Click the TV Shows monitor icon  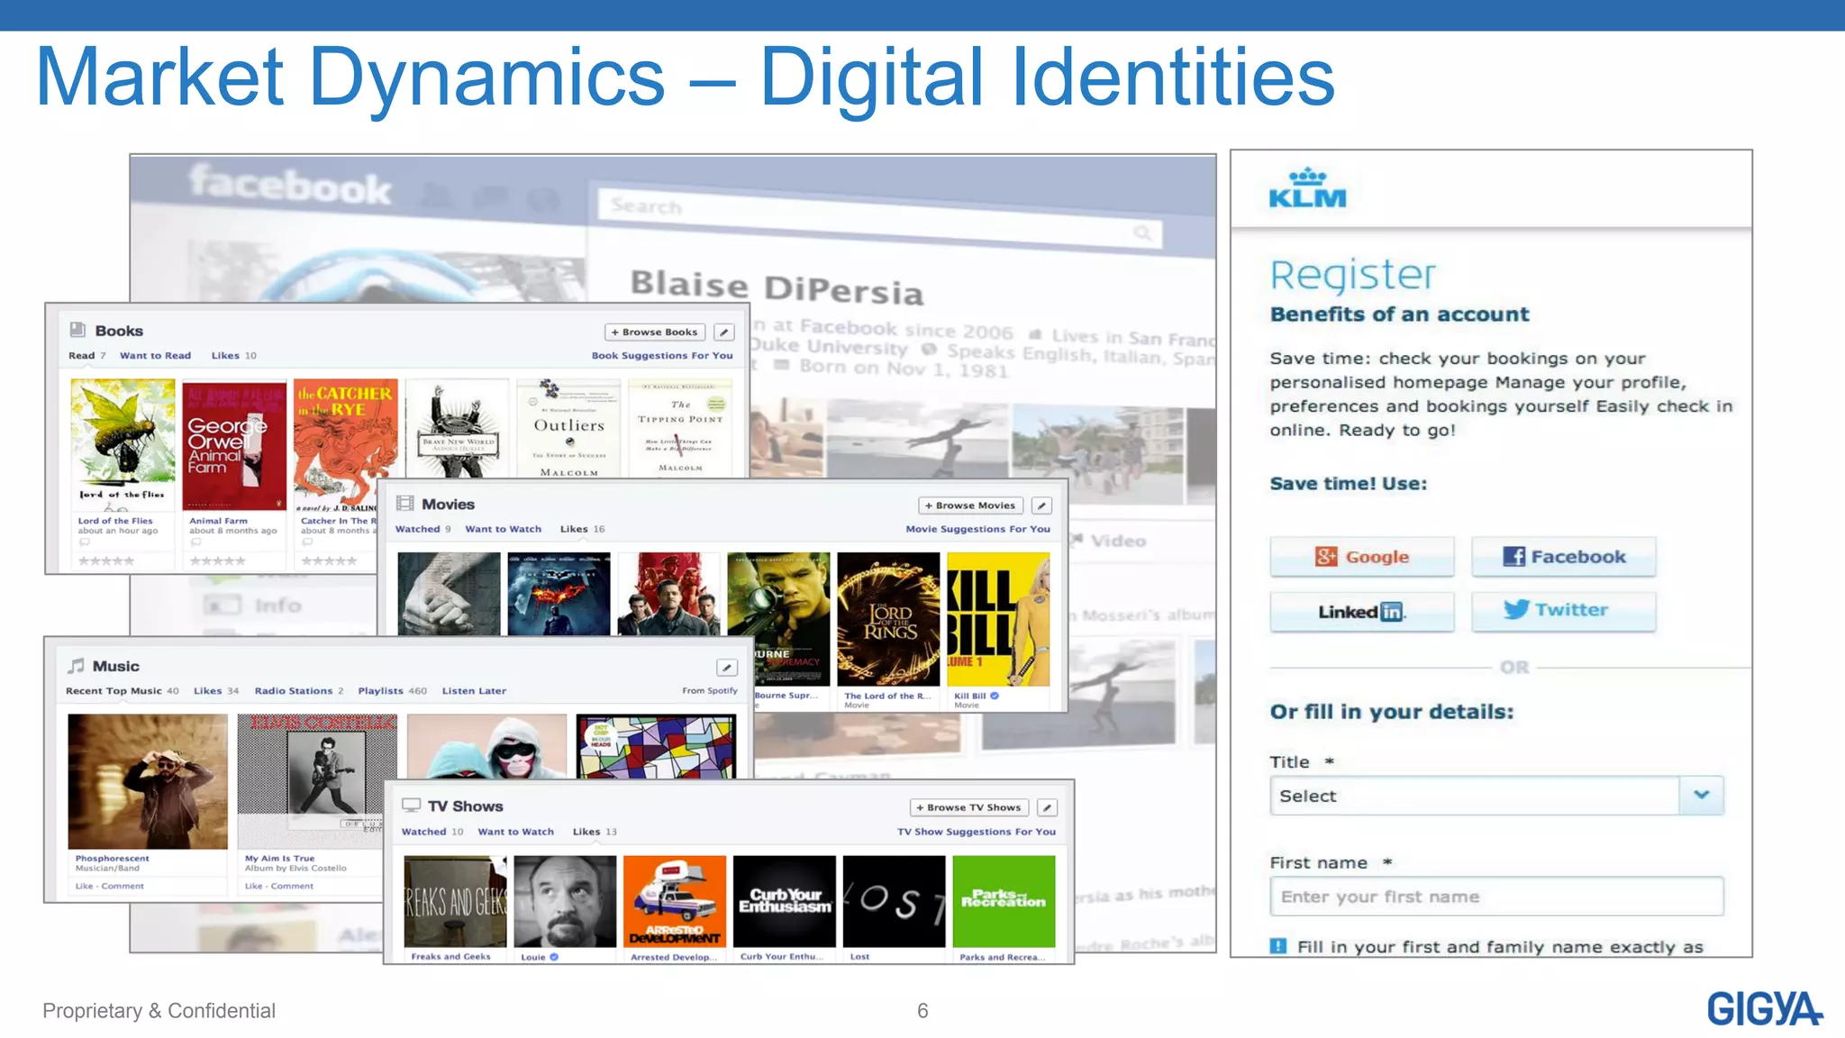(412, 806)
